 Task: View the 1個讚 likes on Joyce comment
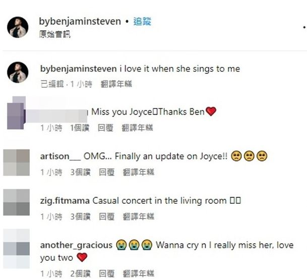tap(80, 128)
